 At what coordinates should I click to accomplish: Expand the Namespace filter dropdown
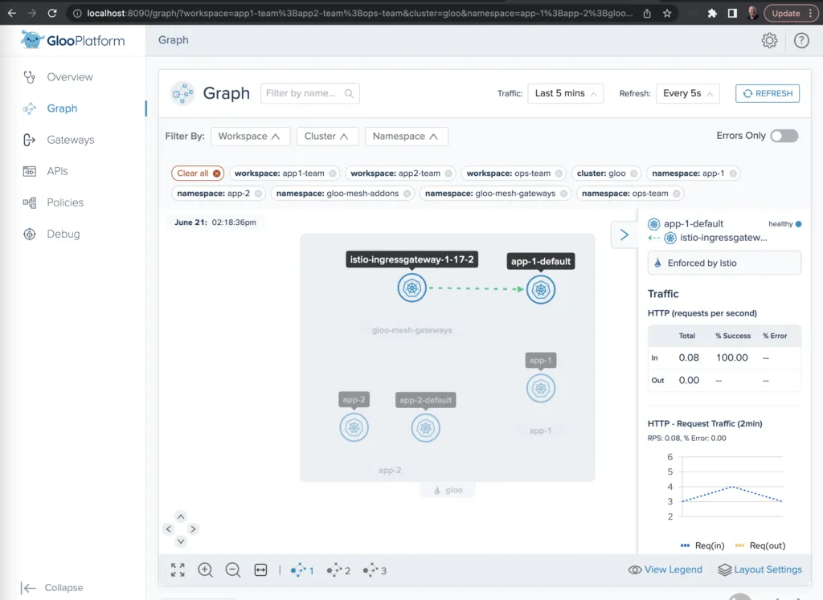pos(406,137)
